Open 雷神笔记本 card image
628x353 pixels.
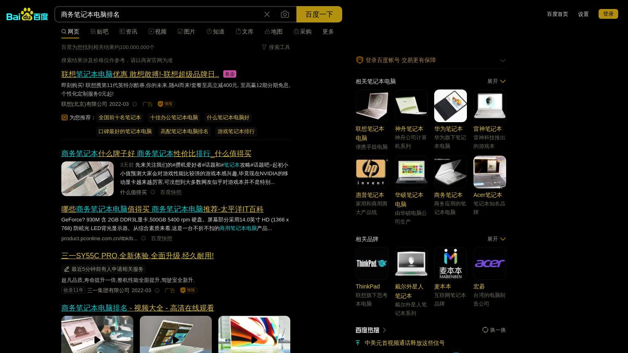490,106
